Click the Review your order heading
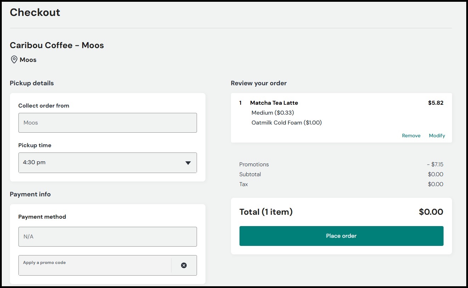The image size is (468, 288). click(x=259, y=83)
